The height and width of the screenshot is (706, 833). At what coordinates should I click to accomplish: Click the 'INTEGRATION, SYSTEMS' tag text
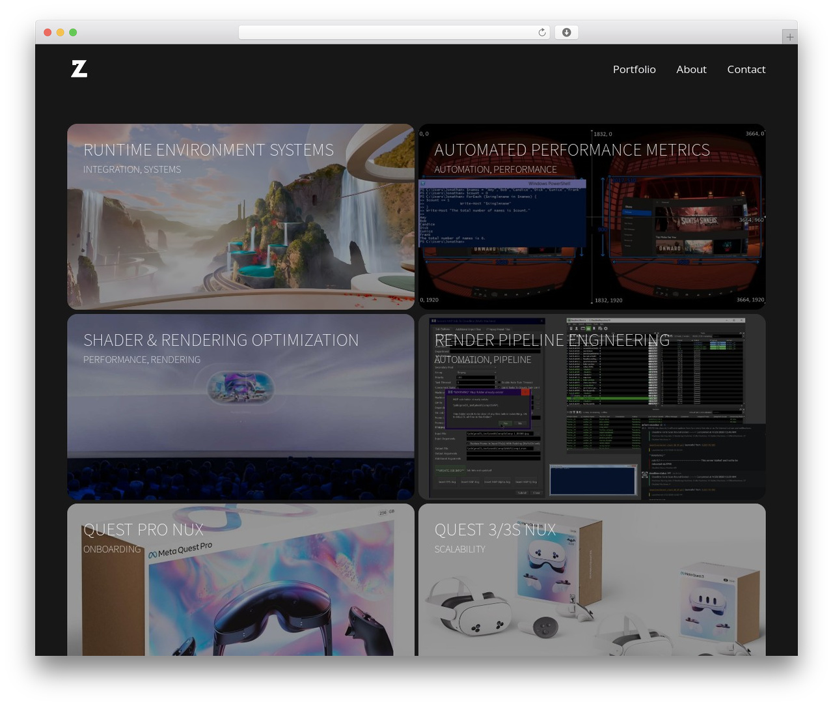pos(132,169)
